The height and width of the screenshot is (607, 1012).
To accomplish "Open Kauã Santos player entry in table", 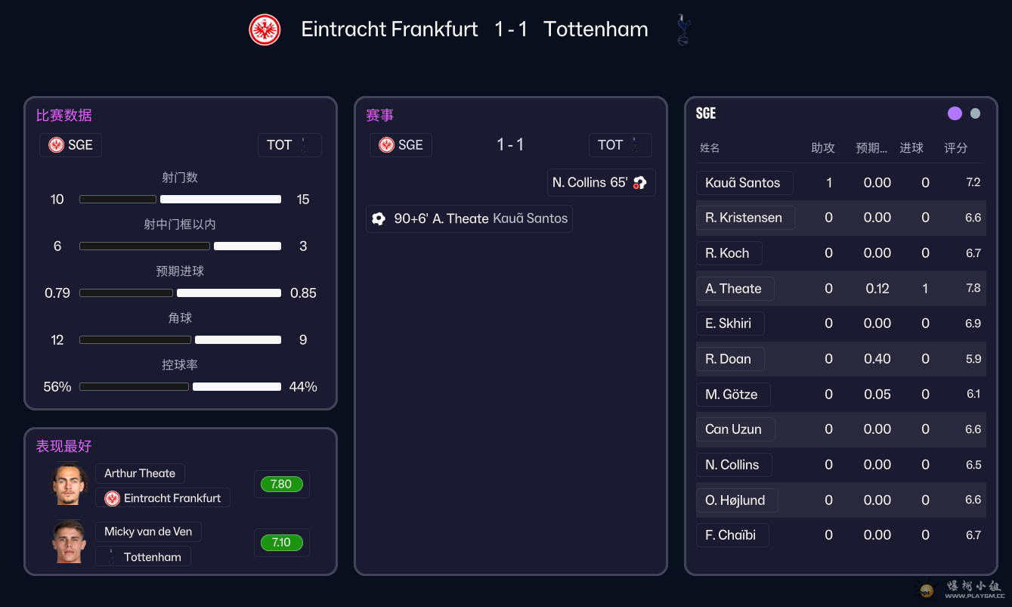I will (743, 183).
